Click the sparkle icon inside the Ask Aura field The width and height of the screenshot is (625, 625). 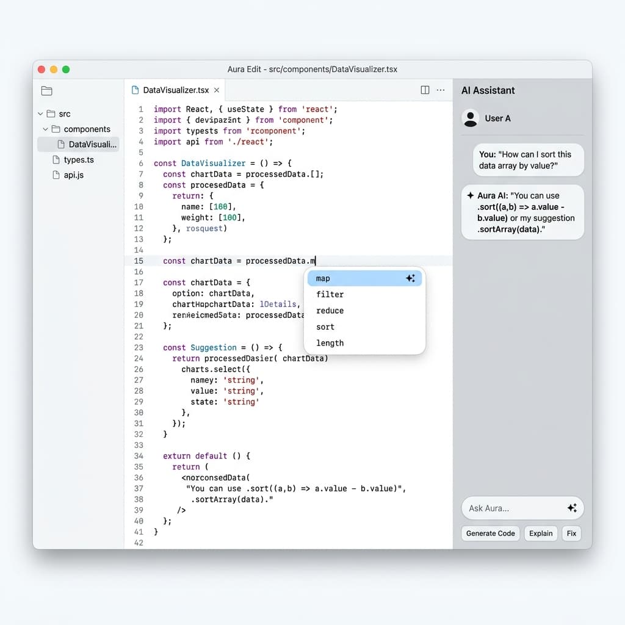572,508
